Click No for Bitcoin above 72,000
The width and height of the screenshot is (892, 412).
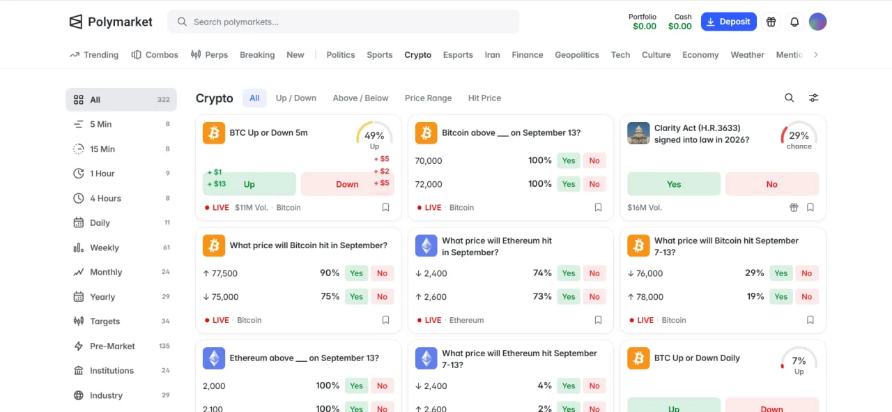pos(594,184)
